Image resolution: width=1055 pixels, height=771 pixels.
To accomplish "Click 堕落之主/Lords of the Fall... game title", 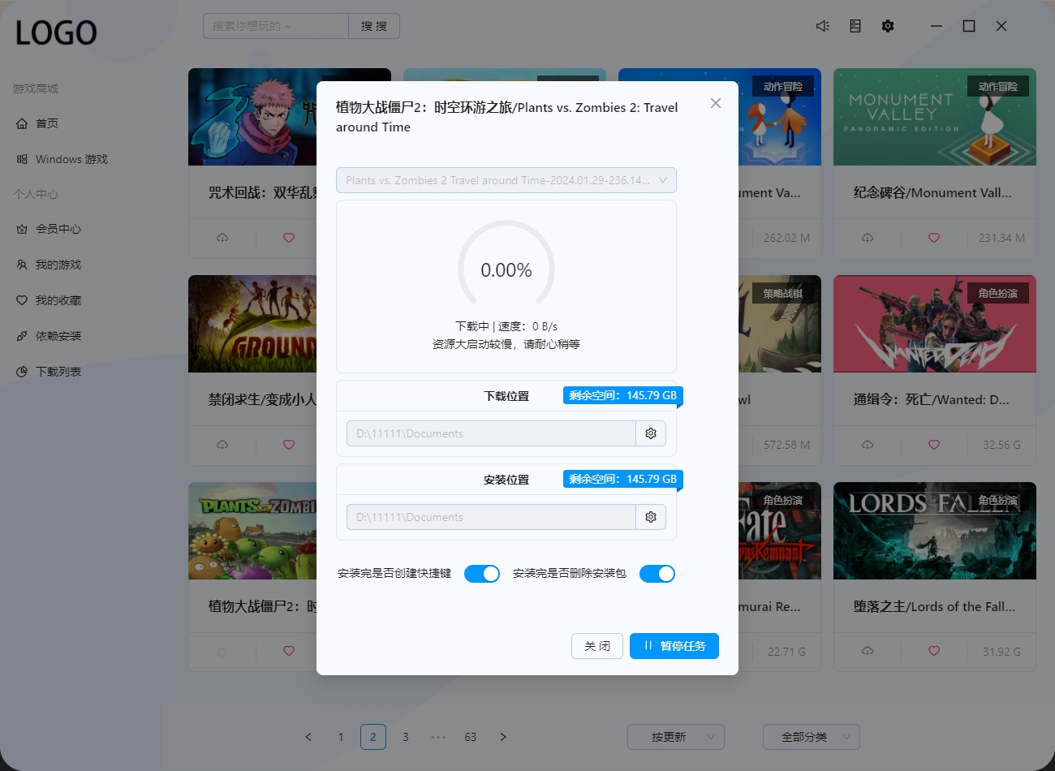I will click(934, 606).
